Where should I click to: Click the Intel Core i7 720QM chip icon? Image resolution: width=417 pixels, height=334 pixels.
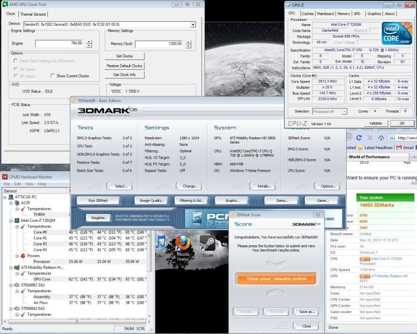click(x=17, y=220)
